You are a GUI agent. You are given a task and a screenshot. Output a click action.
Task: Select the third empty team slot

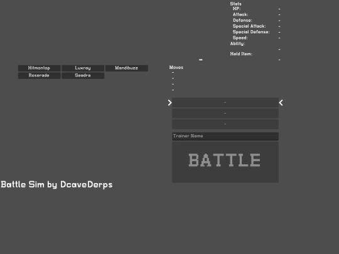point(225,124)
